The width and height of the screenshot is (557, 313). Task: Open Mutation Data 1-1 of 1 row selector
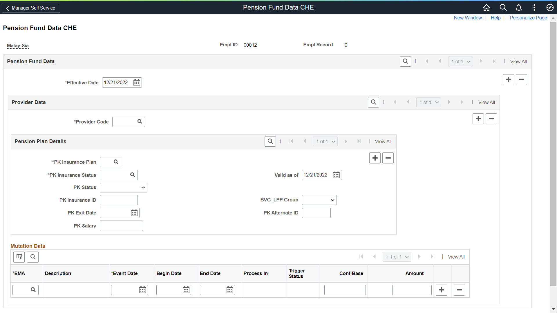tap(397, 257)
